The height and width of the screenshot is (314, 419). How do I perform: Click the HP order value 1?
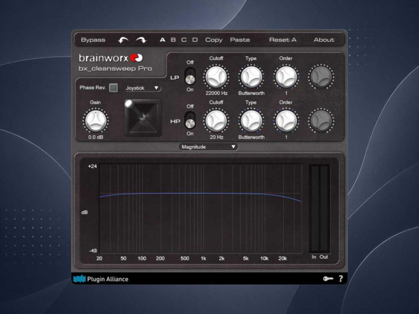pyautogui.click(x=286, y=137)
